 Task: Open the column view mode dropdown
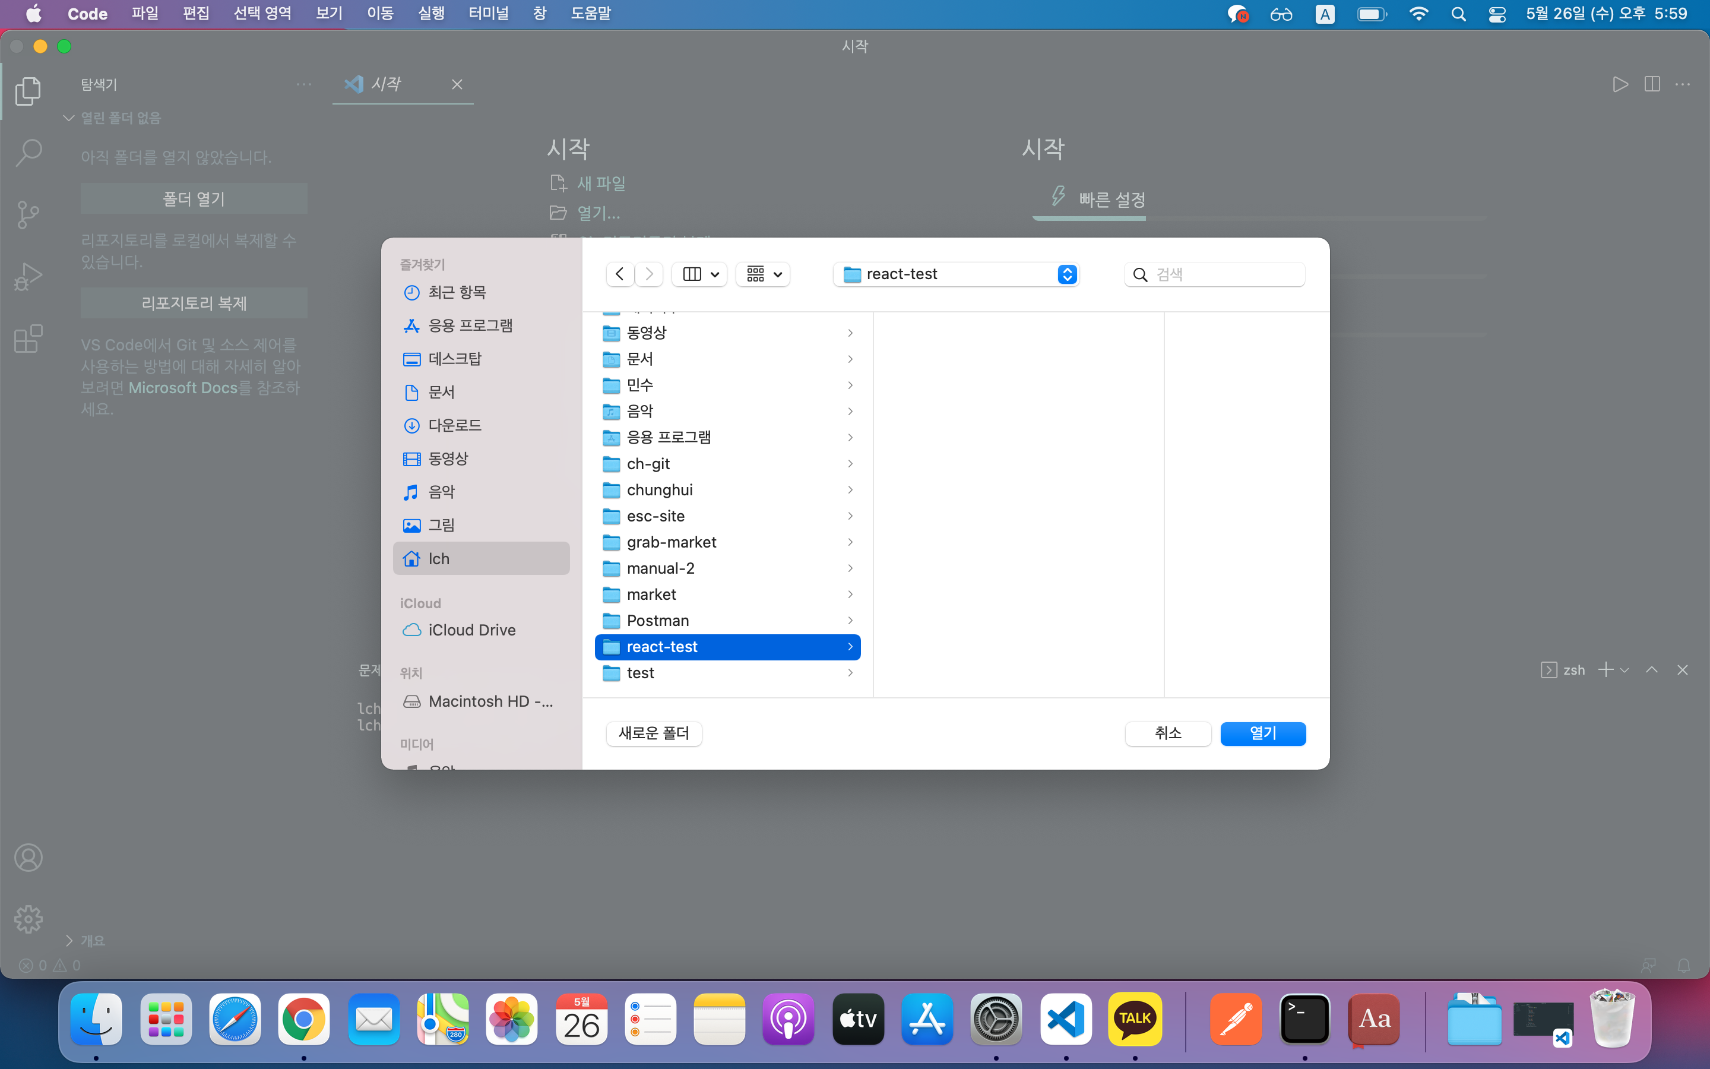click(699, 274)
